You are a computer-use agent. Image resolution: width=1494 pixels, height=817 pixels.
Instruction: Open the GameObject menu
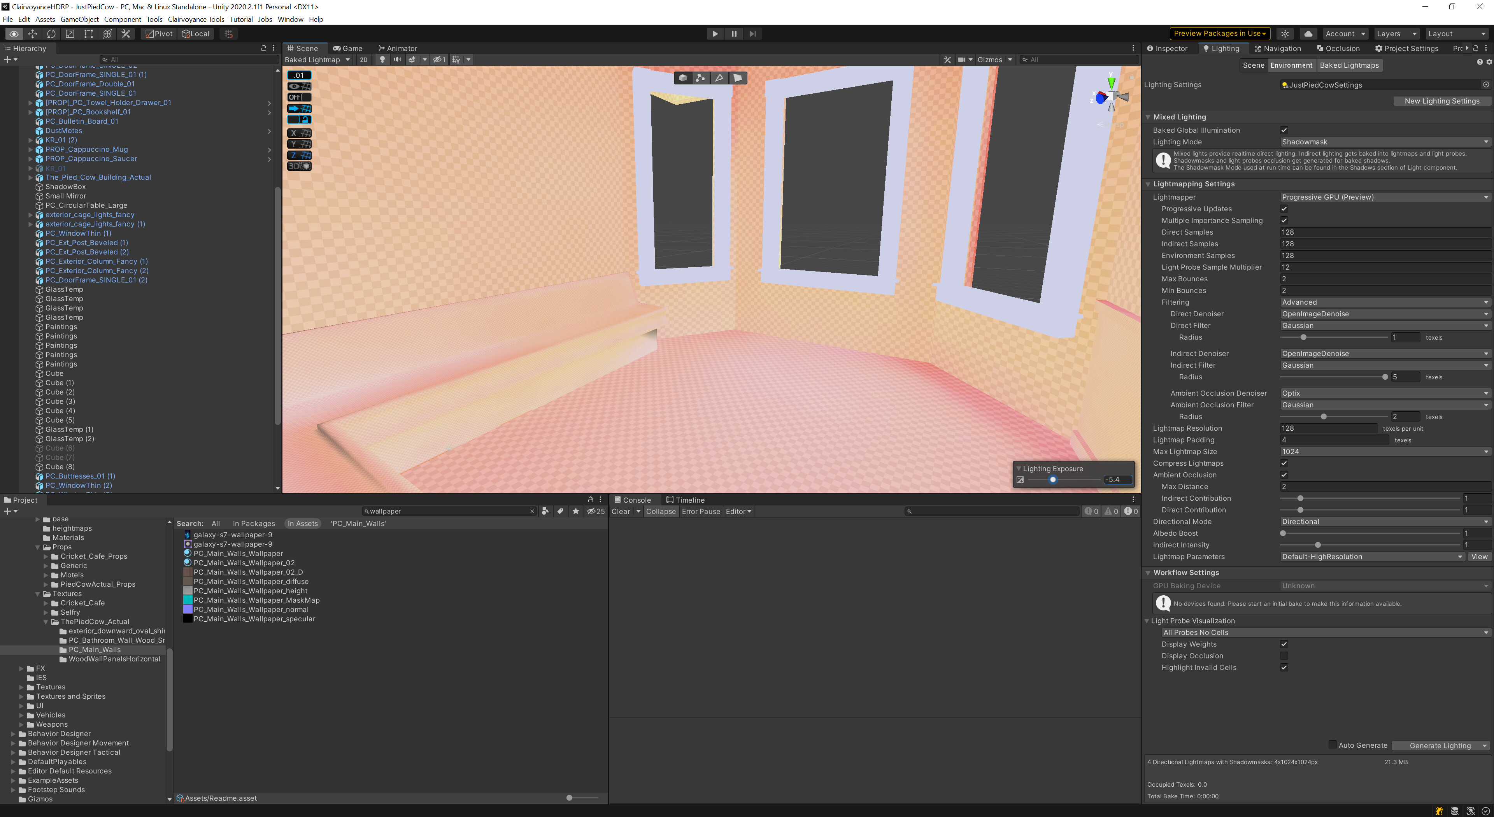pyautogui.click(x=79, y=19)
